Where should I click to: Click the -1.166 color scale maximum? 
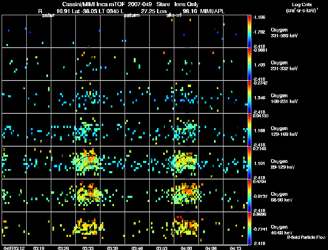[x=259, y=17]
